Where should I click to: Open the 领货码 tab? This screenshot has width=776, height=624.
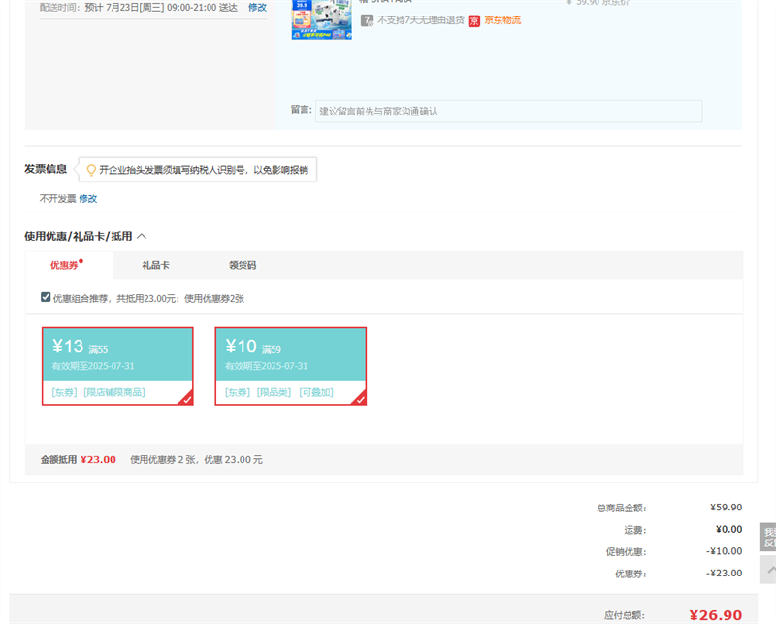coord(242,265)
